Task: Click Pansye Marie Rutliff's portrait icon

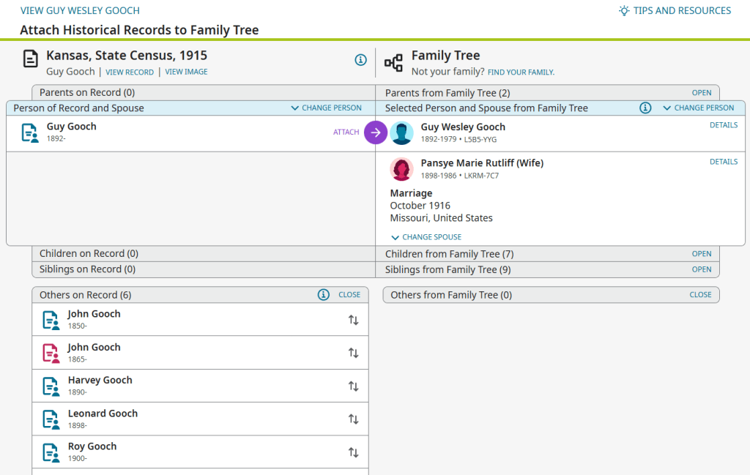Action: [x=401, y=169]
